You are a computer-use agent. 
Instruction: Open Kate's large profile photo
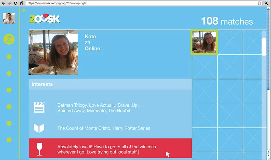tap(53, 52)
